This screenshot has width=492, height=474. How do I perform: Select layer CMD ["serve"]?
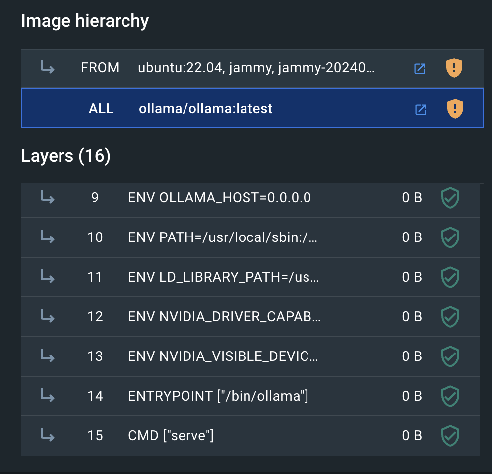pyautogui.click(x=250, y=436)
